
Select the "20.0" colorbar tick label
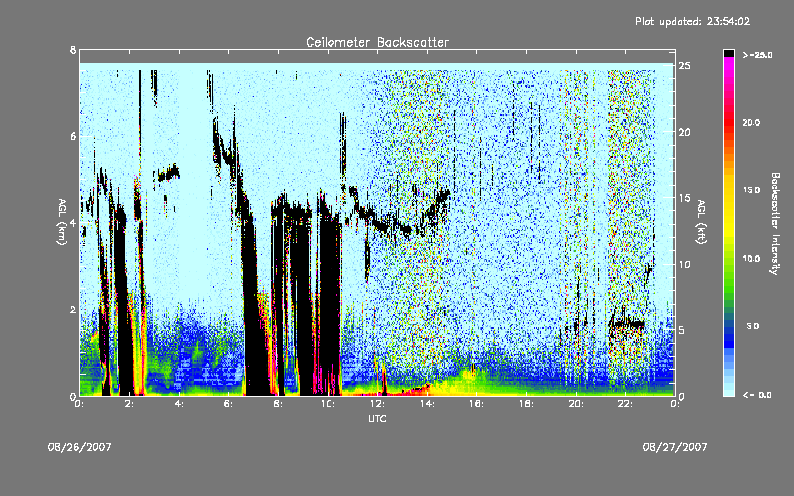(x=751, y=122)
